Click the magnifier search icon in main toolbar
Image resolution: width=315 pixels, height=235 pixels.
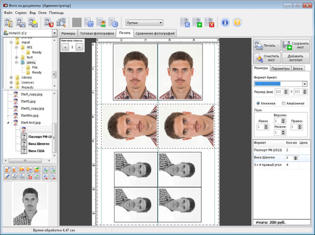[x=61, y=23]
